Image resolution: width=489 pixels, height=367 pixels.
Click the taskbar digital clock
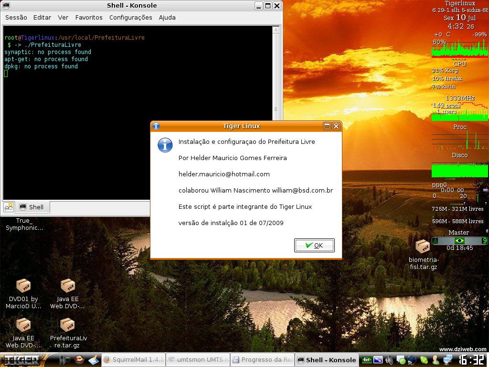(472, 360)
